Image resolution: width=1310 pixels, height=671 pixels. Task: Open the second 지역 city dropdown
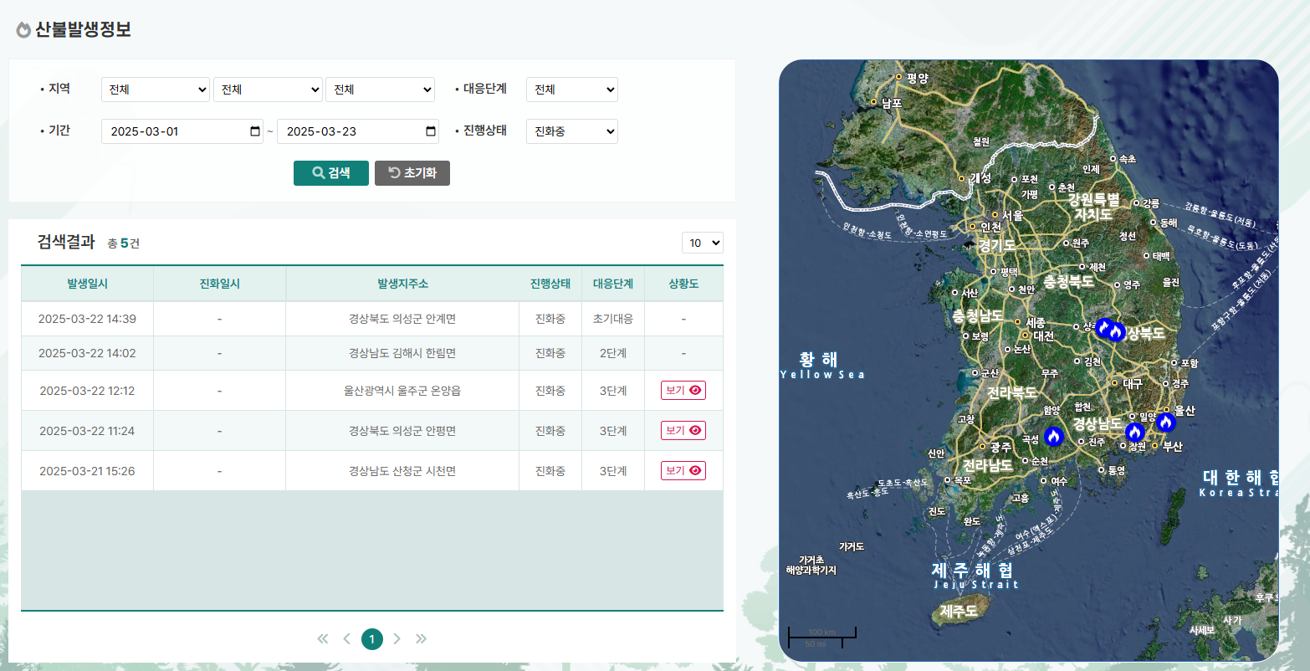268,90
